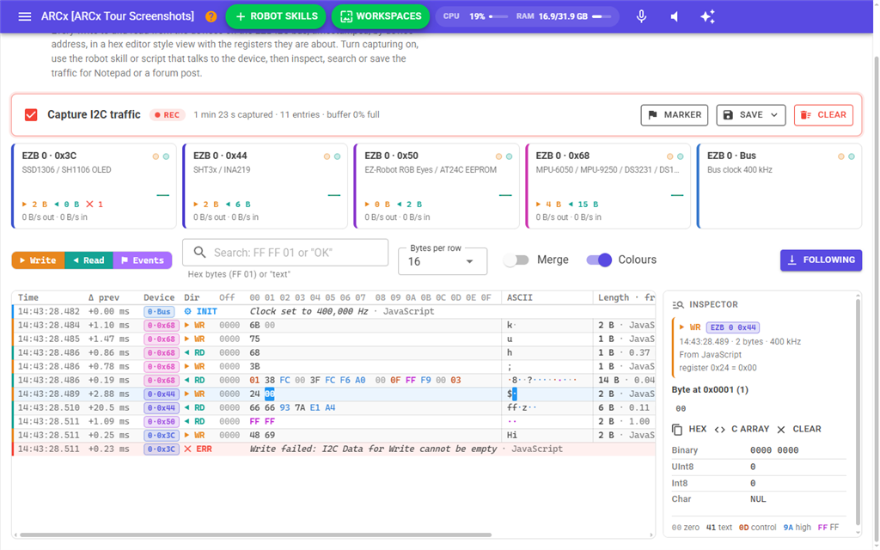
Task: Open the Bytes per row dropdown
Action: (x=443, y=261)
